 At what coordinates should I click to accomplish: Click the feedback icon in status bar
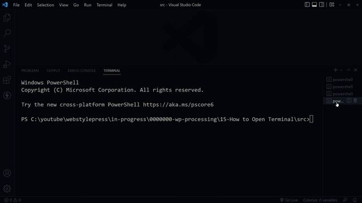[345, 200]
